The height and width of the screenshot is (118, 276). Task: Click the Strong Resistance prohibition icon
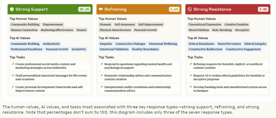189,9
